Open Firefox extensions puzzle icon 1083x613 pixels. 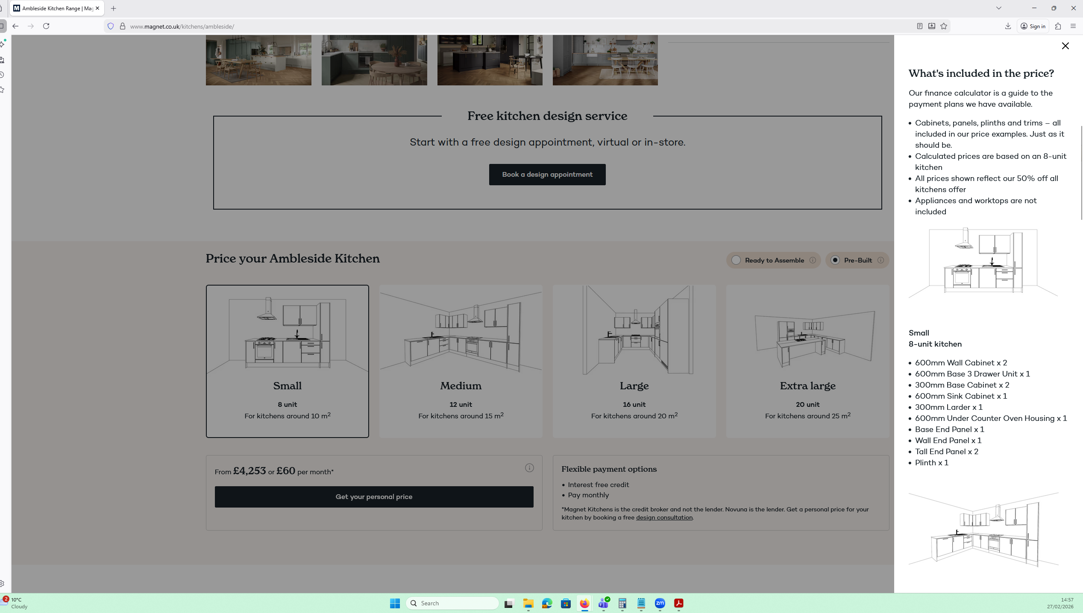coord(1058,26)
